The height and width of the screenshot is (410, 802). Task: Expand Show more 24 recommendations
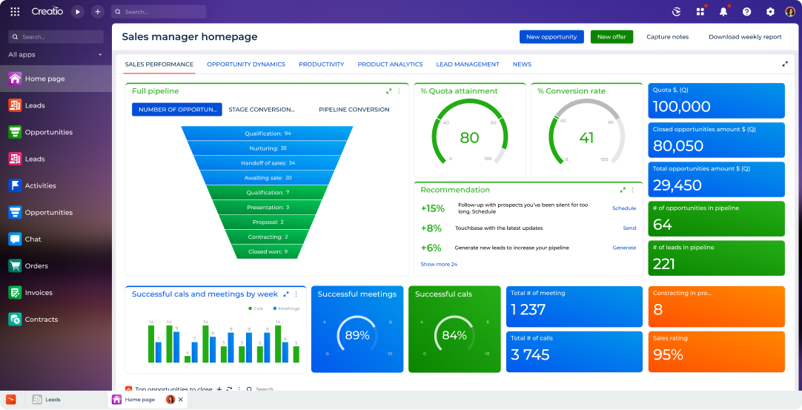click(439, 264)
